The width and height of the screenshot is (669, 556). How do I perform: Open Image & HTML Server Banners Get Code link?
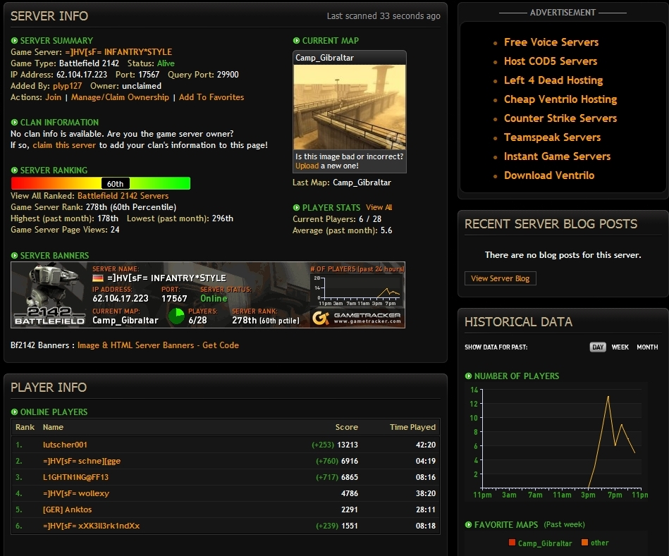point(158,345)
